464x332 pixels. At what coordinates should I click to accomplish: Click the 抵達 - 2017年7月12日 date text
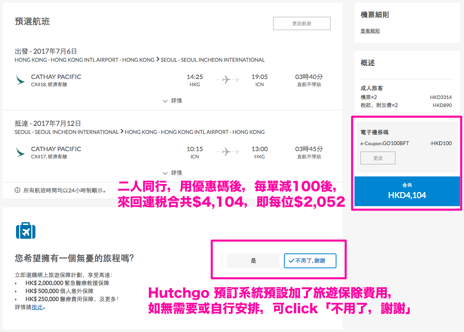pyautogui.click(x=48, y=123)
